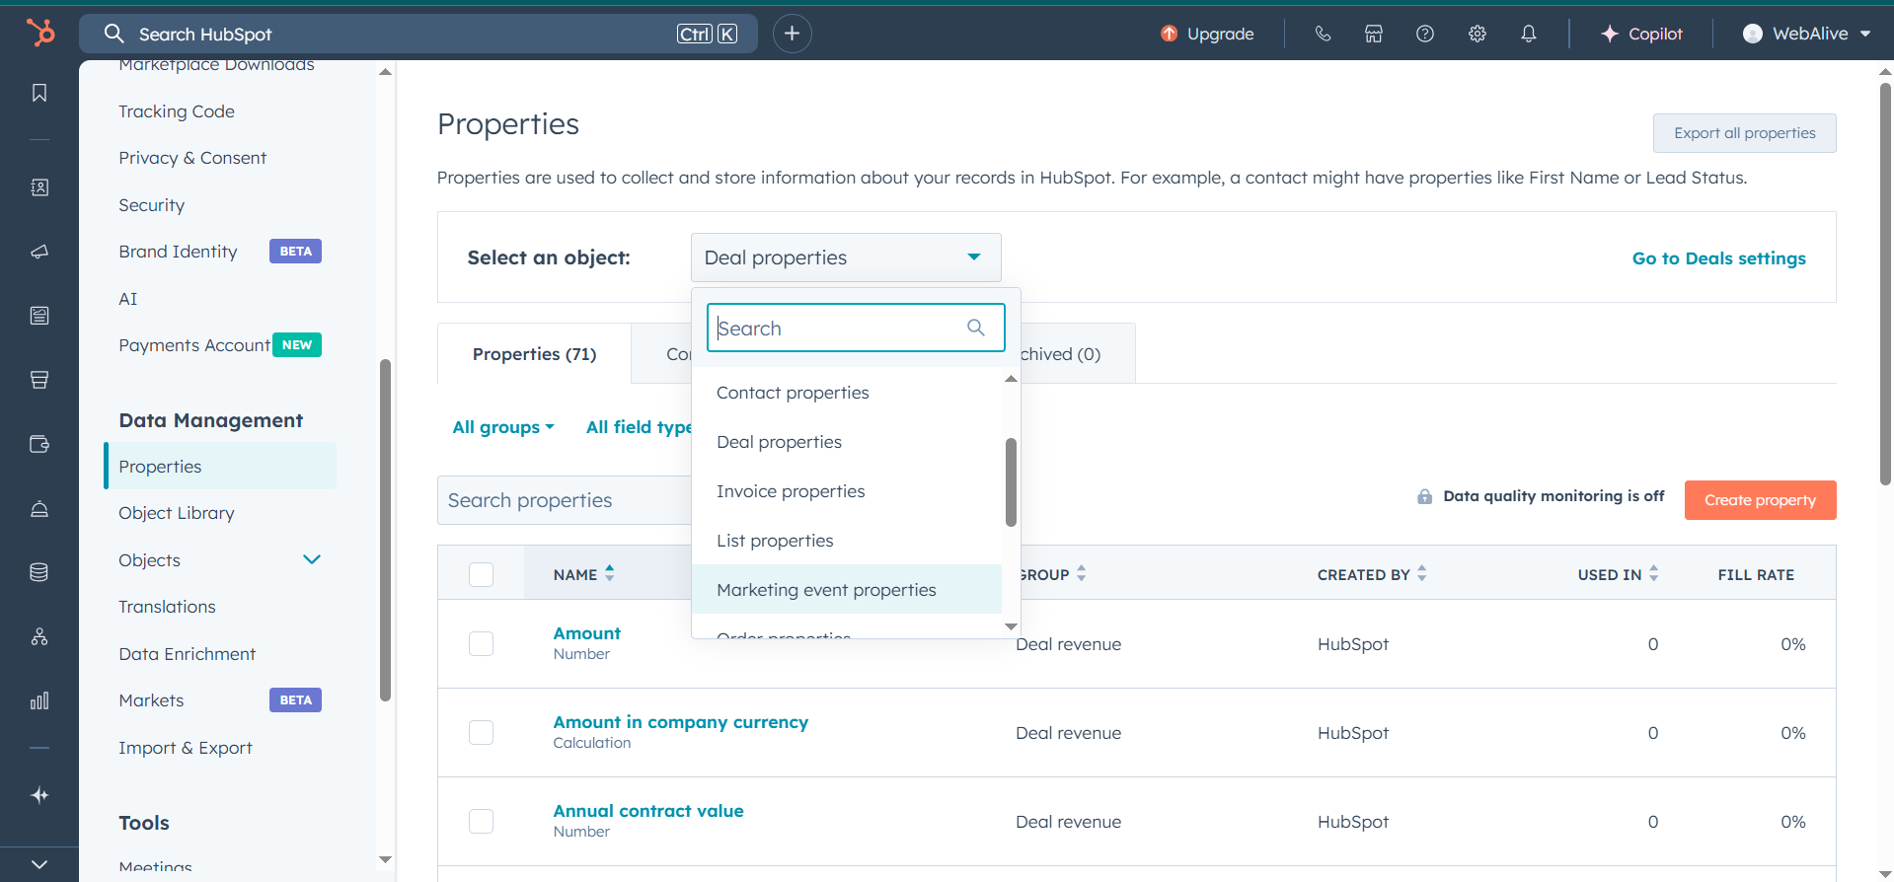The image size is (1894, 882).
Task: Open the Content icon in left rail
Action: click(39, 316)
